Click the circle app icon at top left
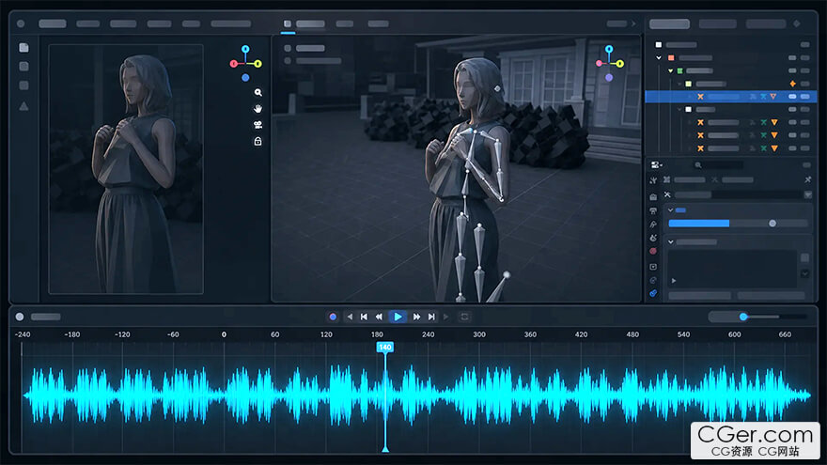827x465 pixels. click(x=21, y=23)
